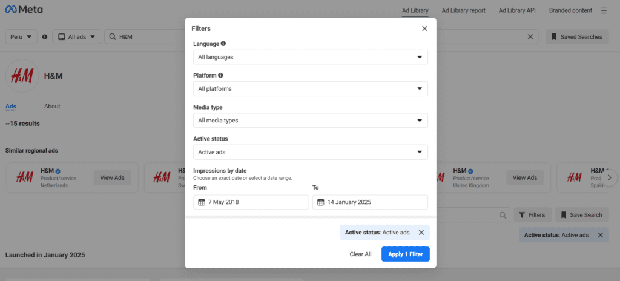620x281 pixels.
Task: Click the H&M profile logo
Action: (x=22, y=76)
